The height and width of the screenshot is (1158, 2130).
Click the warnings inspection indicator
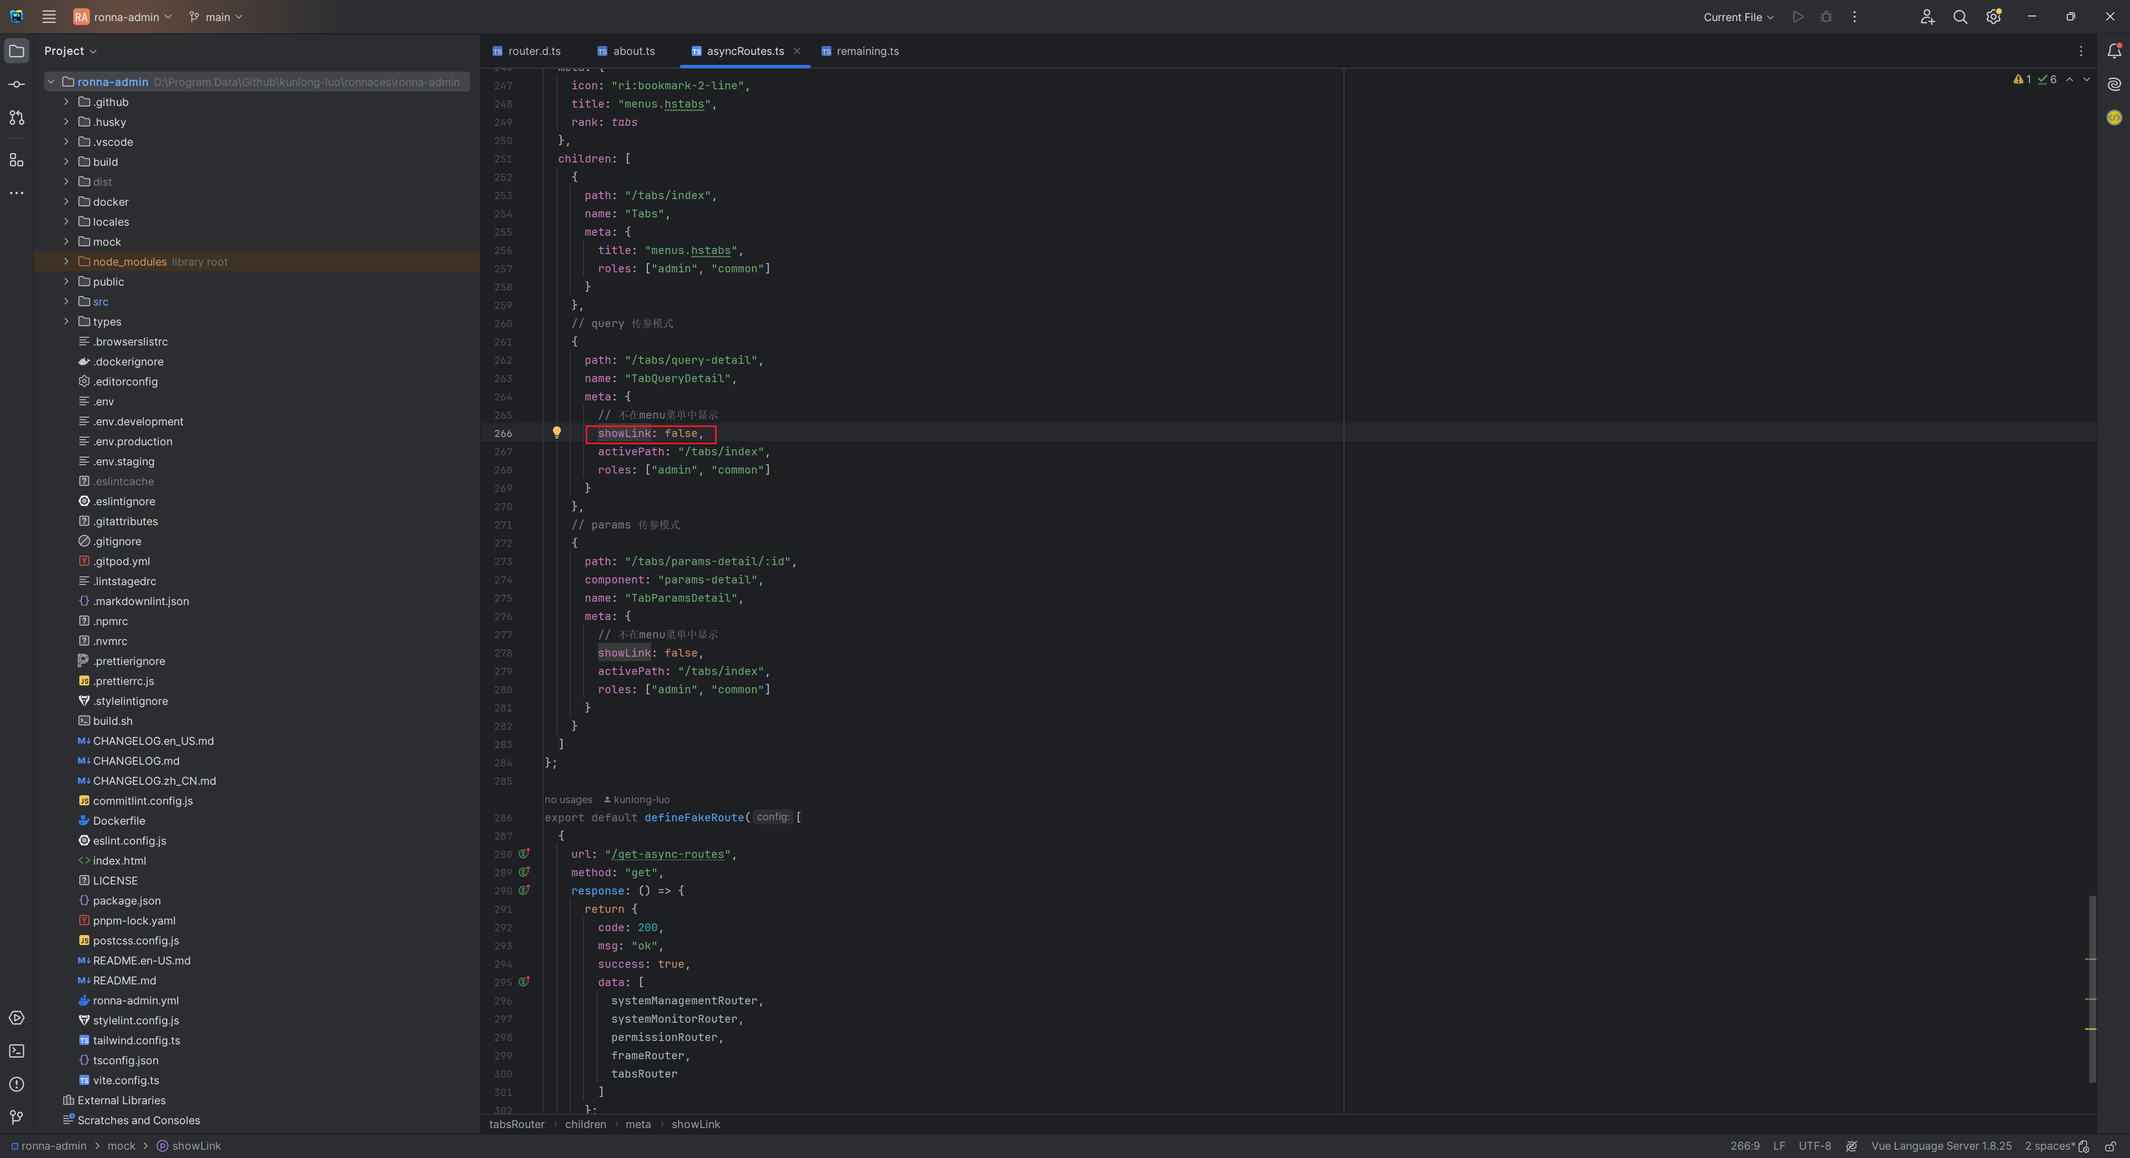pyautogui.click(x=2022, y=79)
